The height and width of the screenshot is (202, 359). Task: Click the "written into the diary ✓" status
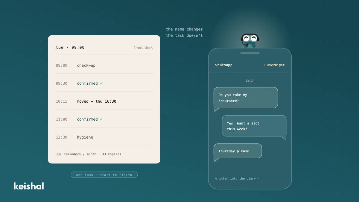[x=238, y=178]
